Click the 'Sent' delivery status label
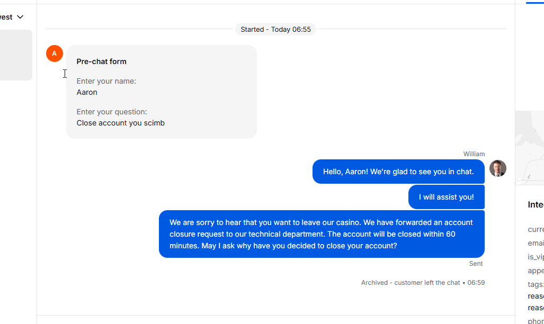 [x=476, y=264]
